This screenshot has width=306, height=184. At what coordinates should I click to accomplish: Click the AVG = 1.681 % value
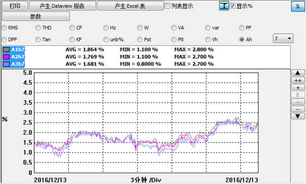[85, 64]
